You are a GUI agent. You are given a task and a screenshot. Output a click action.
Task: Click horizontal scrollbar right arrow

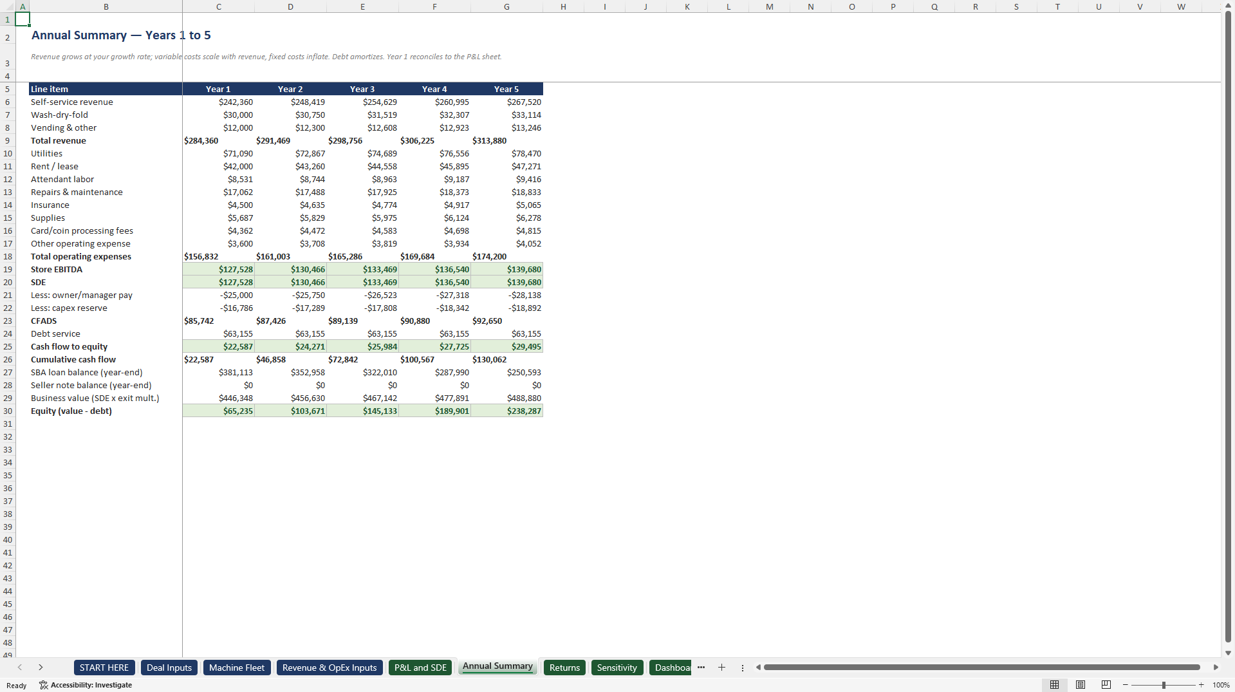point(1216,668)
